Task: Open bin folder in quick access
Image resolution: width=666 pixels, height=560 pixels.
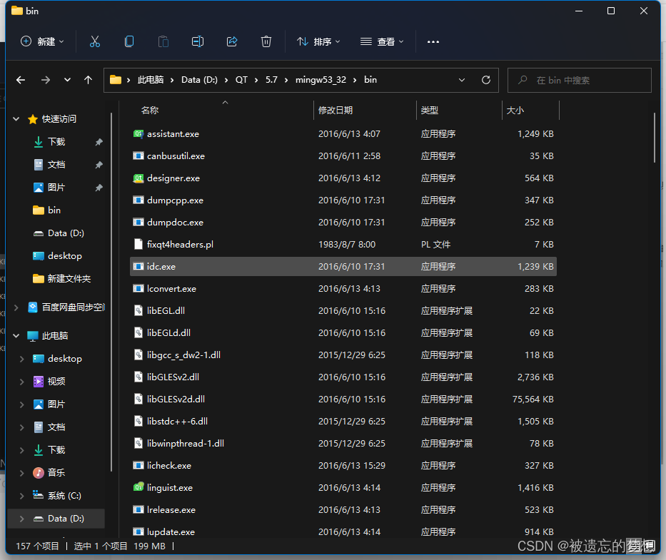Action: pos(54,210)
